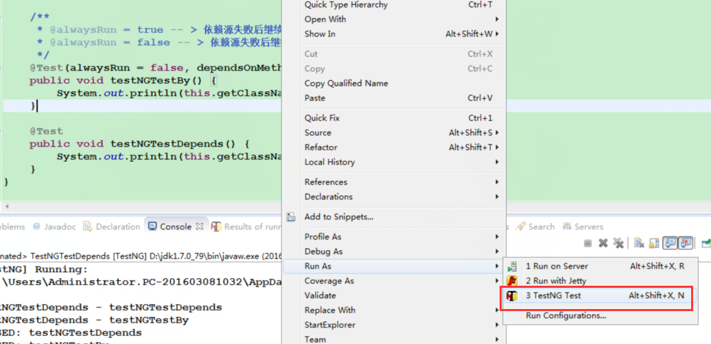711x344 pixels.
Task: Click the Terminate button in Console toolbar
Action: [587, 243]
